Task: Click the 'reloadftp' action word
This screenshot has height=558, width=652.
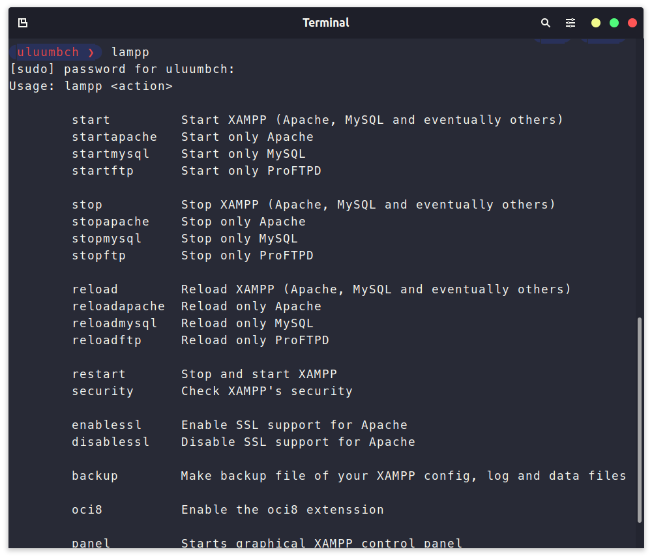Action: click(107, 340)
